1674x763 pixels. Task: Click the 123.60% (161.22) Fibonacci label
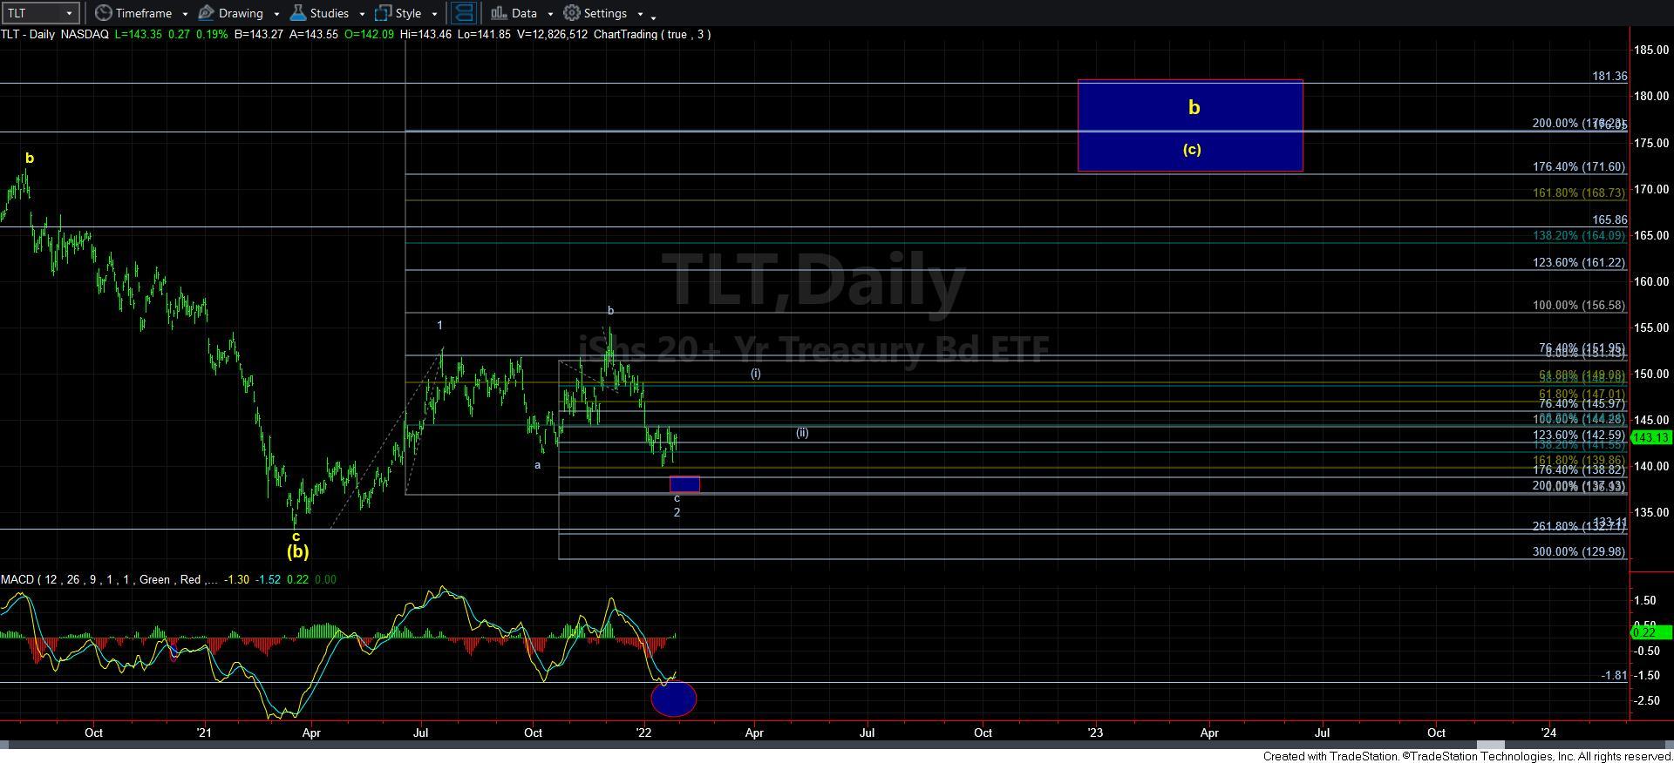[1579, 262]
